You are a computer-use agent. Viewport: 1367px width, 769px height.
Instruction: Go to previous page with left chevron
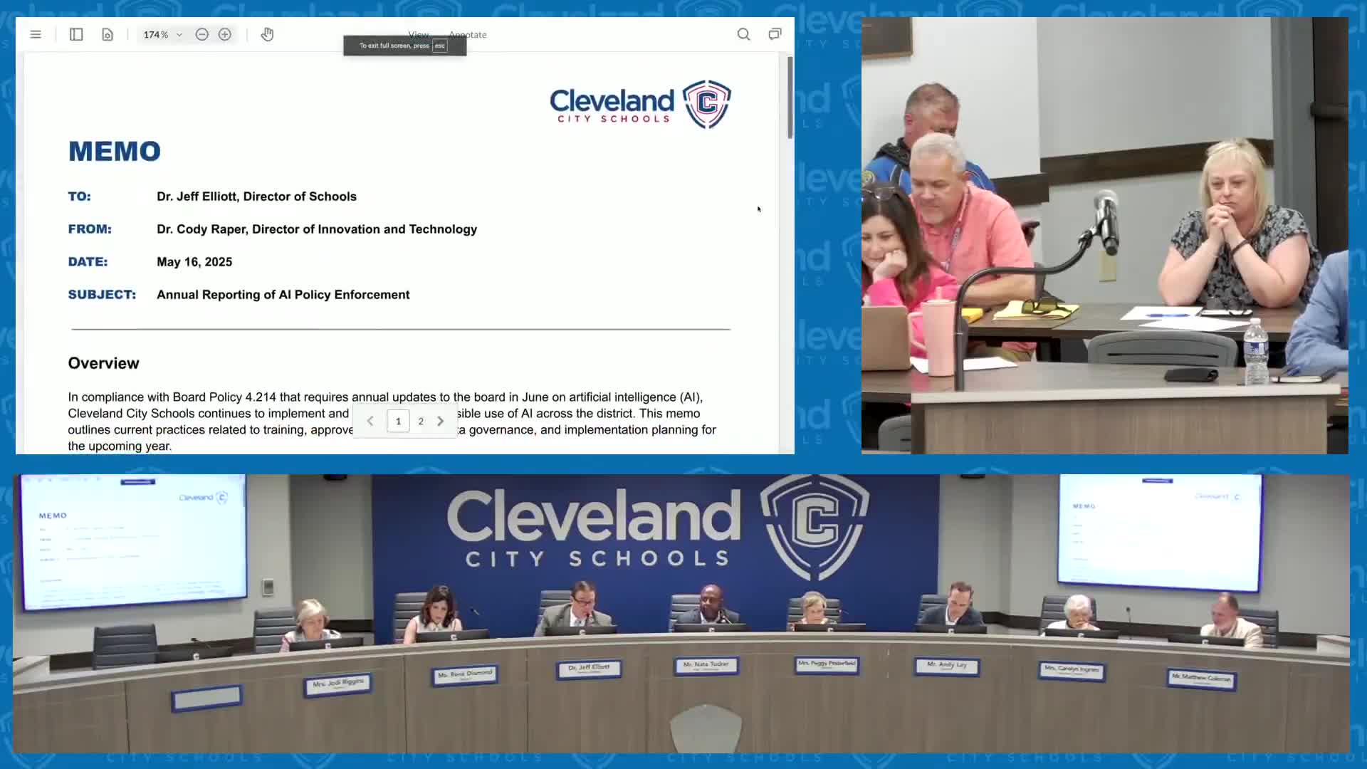click(370, 421)
